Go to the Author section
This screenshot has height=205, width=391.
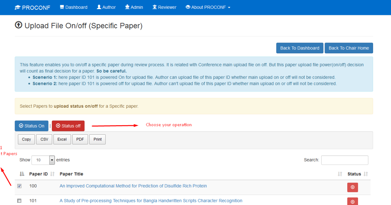point(106,7)
